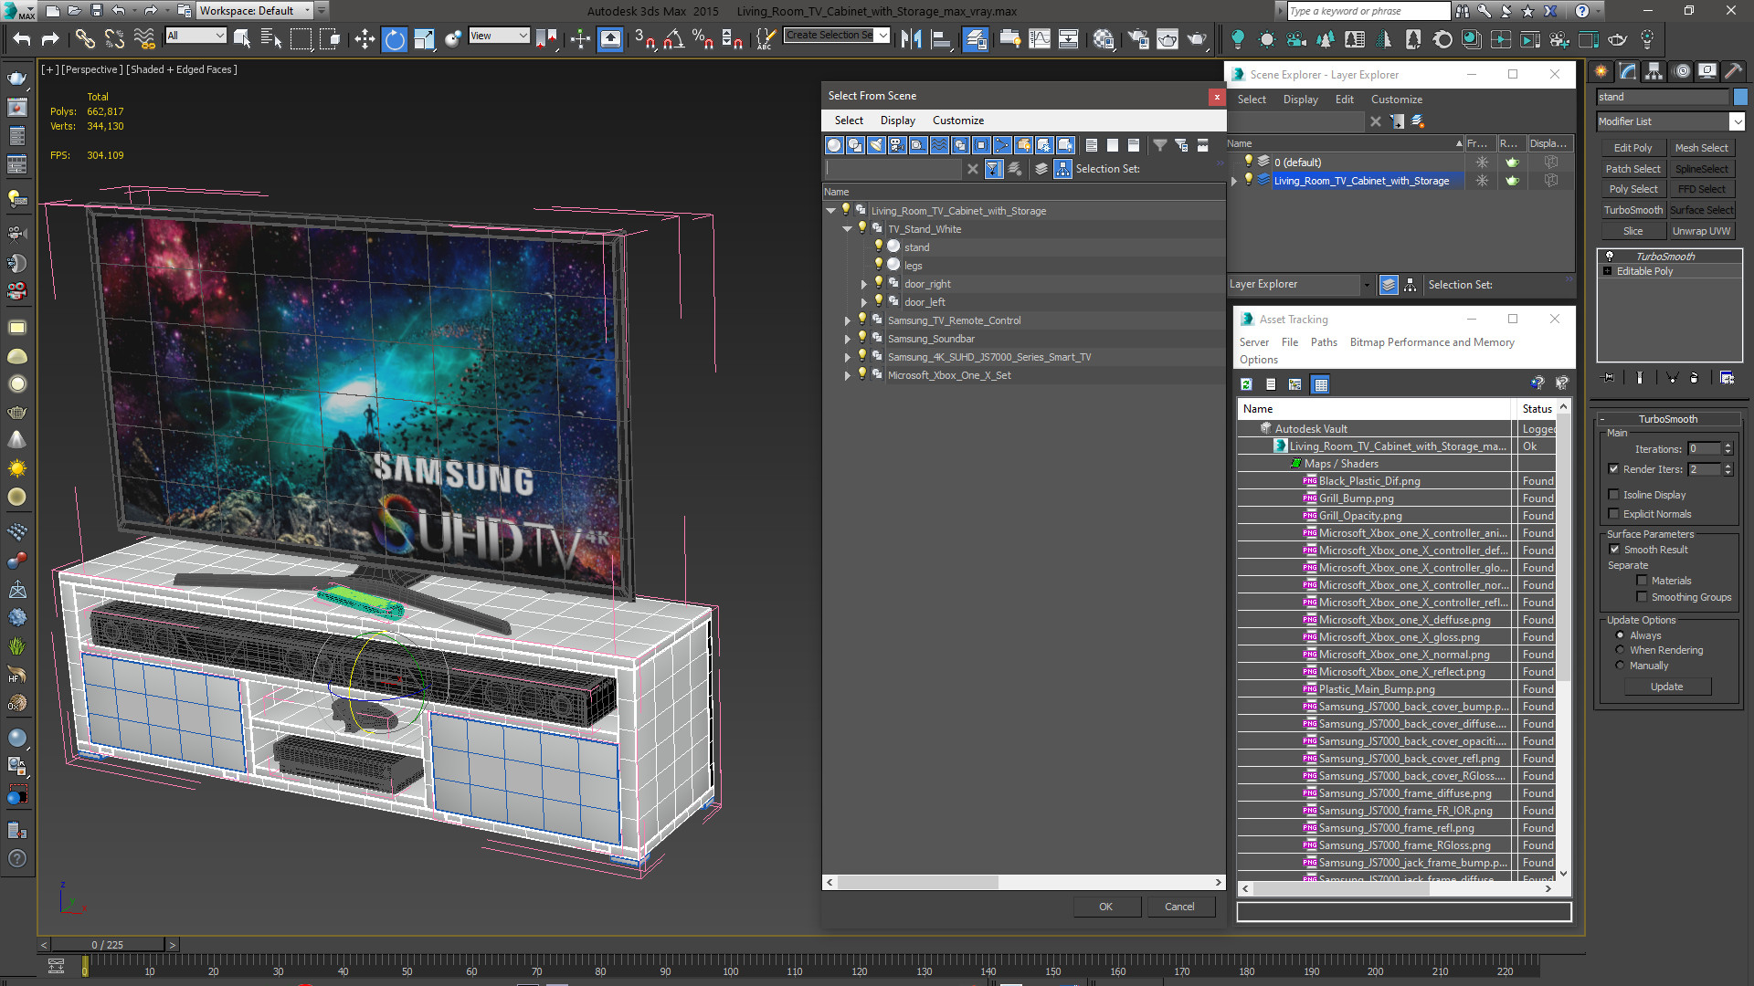
Task: Toggle Render Iters checkbox
Action: [x=1613, y=469]
